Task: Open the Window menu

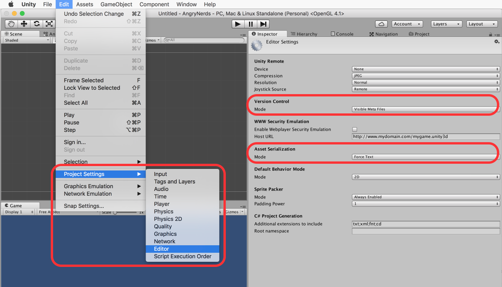Action: (187, 4)
